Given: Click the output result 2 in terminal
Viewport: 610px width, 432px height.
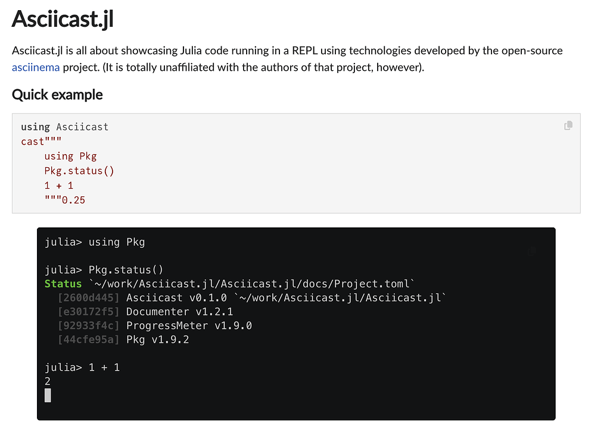Looking at the screenshot, I should pyautogui.click(x=48, y=381).
